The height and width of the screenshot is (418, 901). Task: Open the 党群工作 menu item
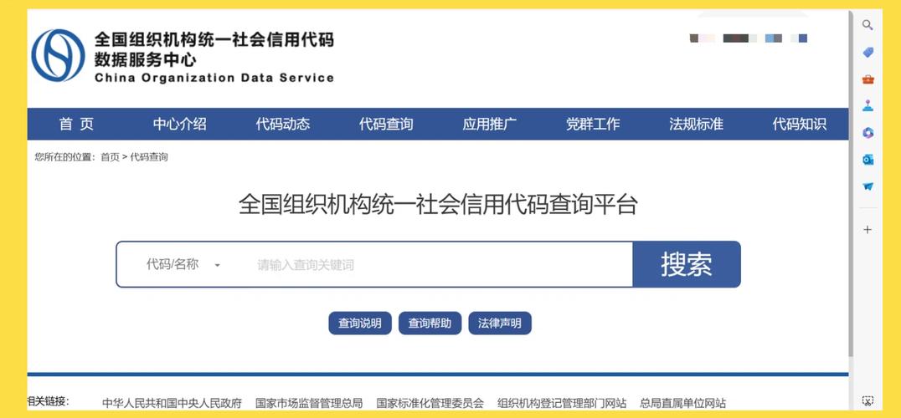593,124
